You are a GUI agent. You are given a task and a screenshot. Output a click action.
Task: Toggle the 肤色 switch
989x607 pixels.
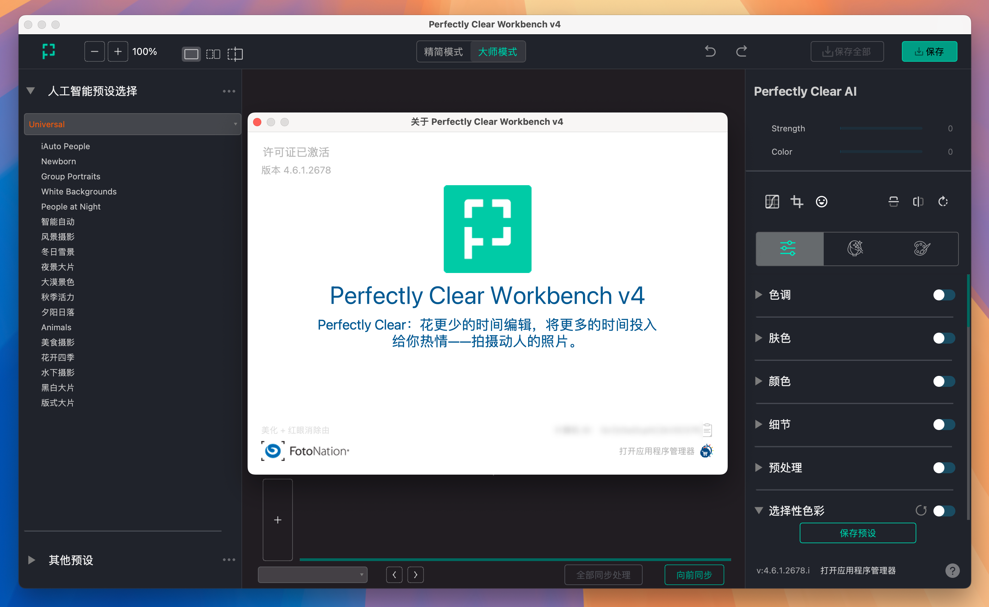(x=944, y=338)
